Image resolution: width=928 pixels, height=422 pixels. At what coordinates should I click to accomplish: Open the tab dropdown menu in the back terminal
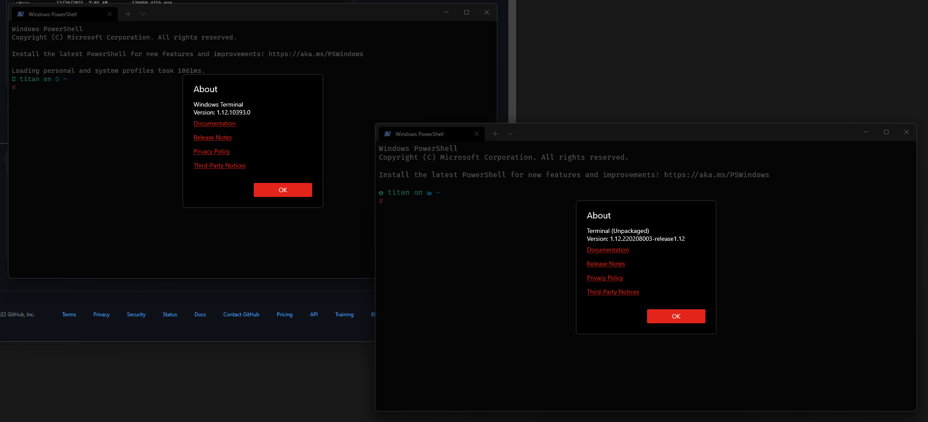[143, 14]
